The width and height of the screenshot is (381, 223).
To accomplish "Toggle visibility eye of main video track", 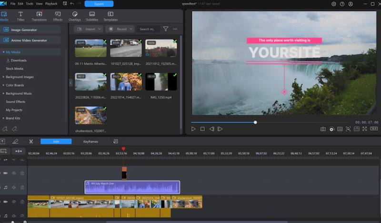I will tap(14, 202).
